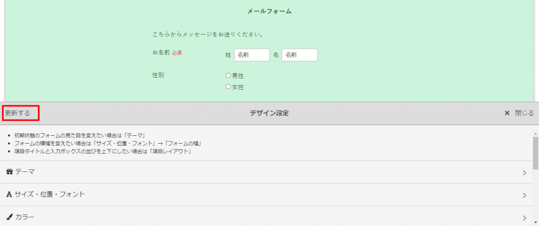
Task: Click the design panel's vertical scrollbar thumb
Action: click(535, 152)
